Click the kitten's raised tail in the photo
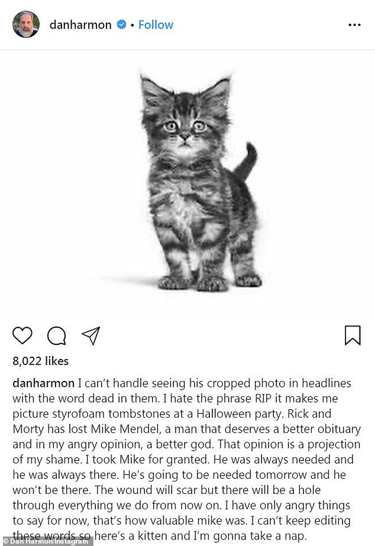 click(247, 160)
